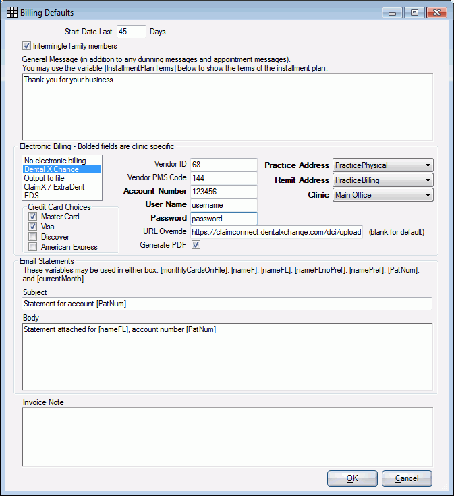Click into the General Message text box
Image resolution: width=454 pixels, height=496 pixels.
point(227,107)
